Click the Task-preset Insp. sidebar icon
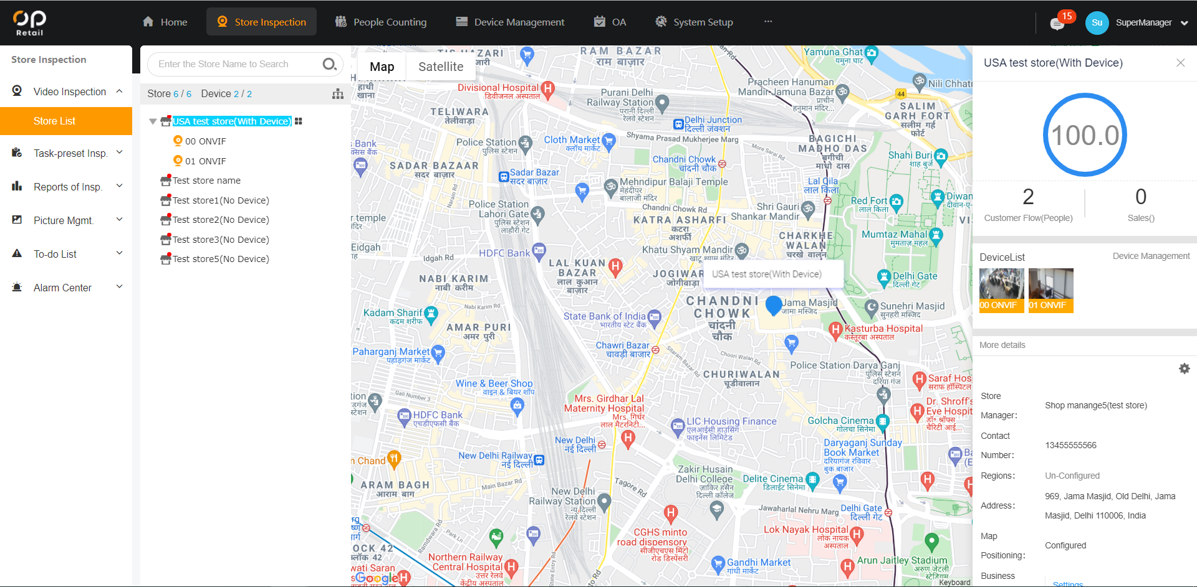 17,153
